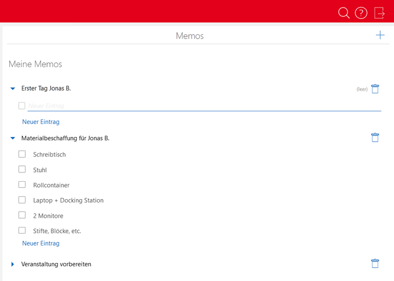394x281 pixels.
Task: Click 'Neuer Eintrag' link under Materialbeschaffung
Action: [x=40, y=243]
